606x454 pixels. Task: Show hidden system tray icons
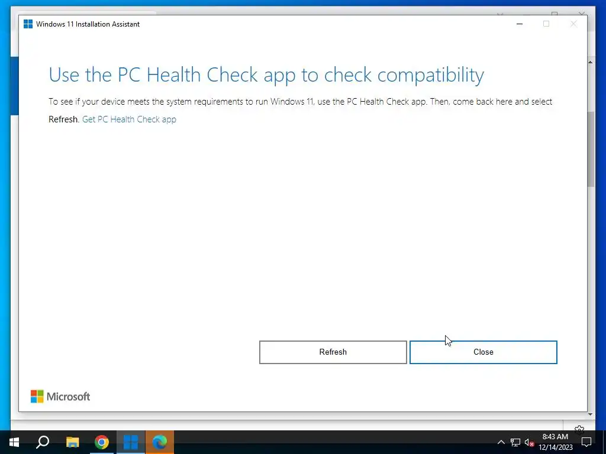501,442
